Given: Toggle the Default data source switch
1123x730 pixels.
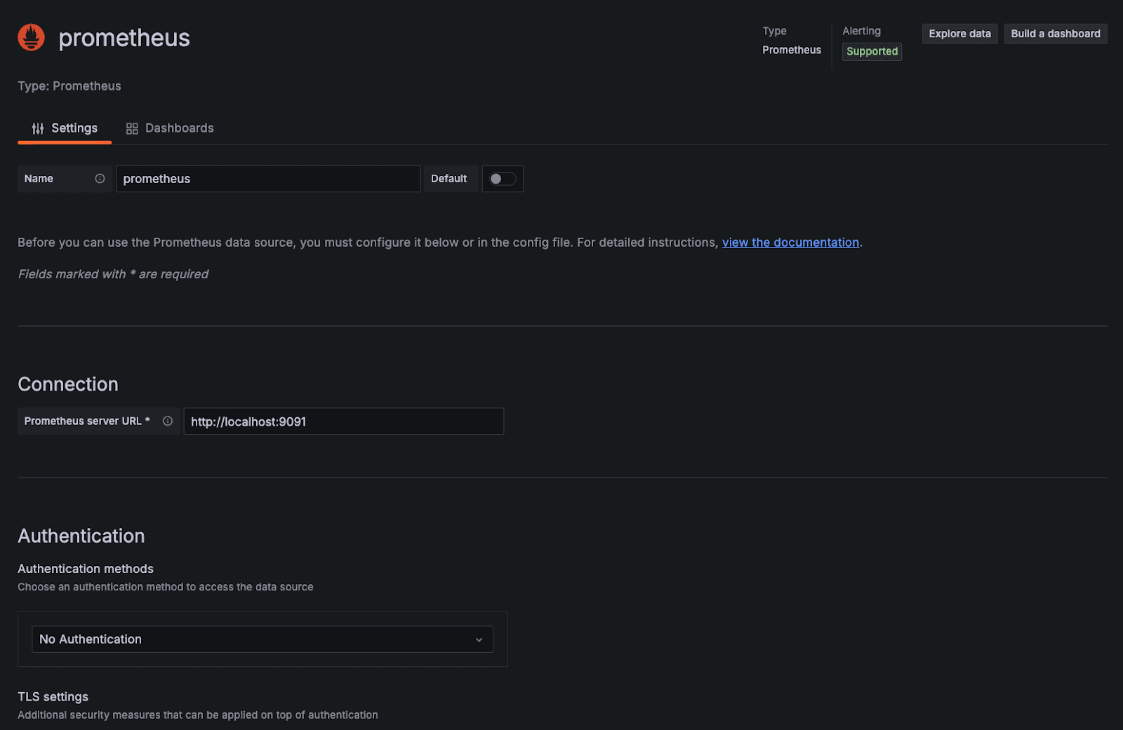Looking at the screenshot, I should click(x=502, y=179).
